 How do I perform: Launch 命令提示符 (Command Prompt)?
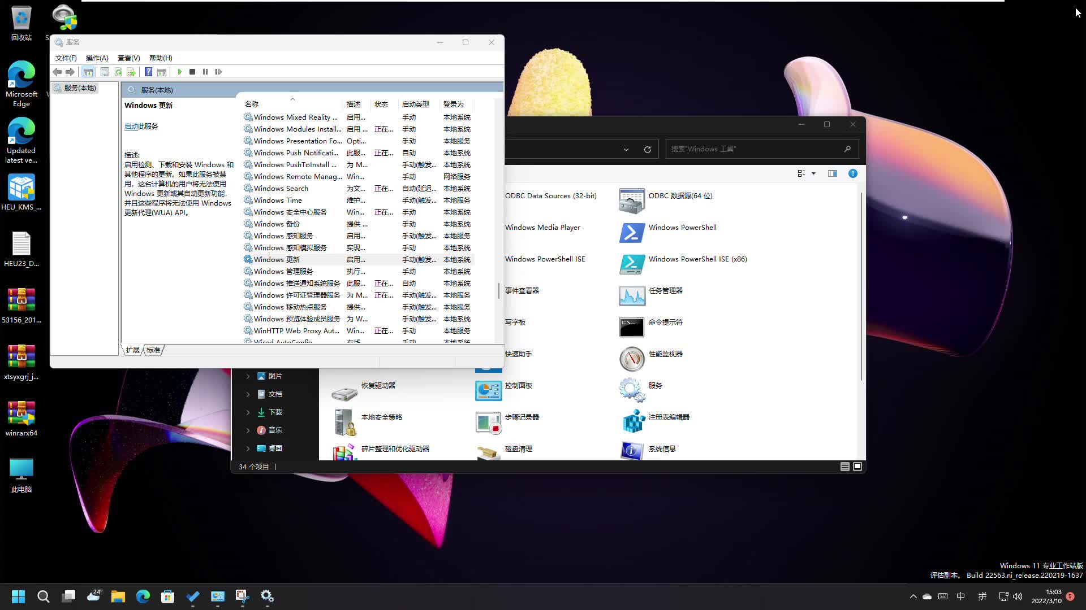tap(666, 322)
